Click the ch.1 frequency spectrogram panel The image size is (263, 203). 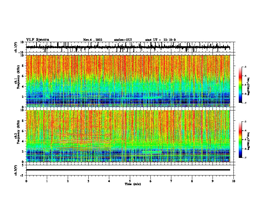click(x=128, y=81)
